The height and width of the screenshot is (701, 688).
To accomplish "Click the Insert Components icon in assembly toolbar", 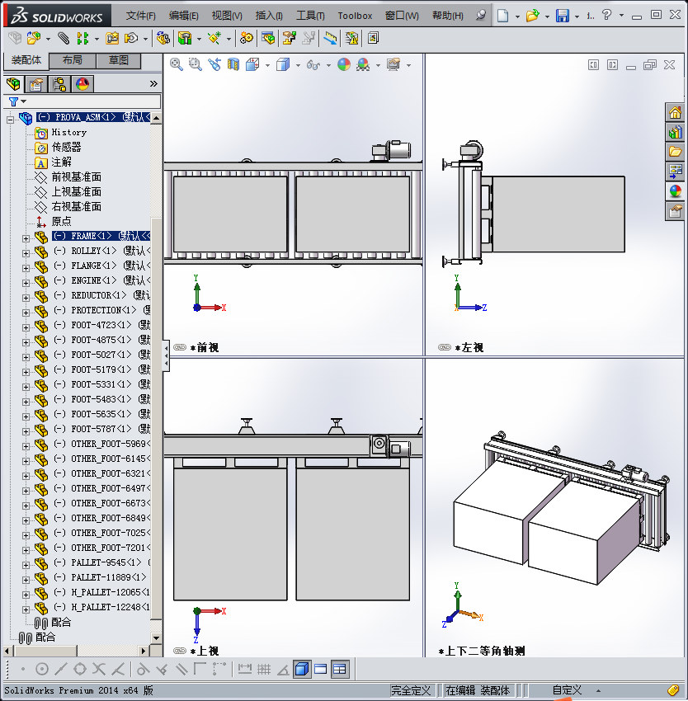I will 34,39.
